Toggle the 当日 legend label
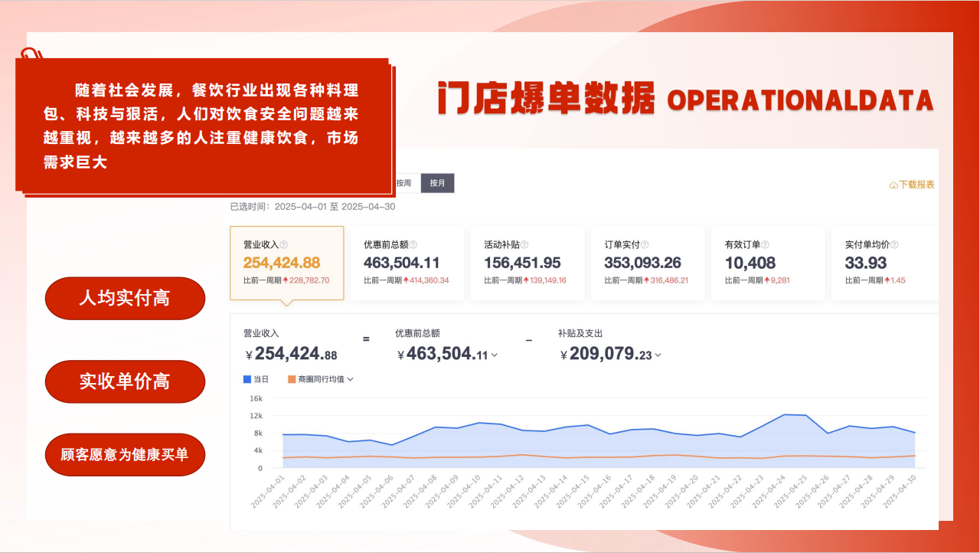This screenshot has width=980, height=553. coord(261,379)
